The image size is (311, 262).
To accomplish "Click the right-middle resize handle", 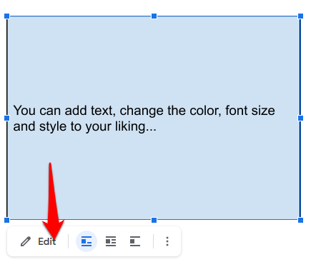I will 301,118.
